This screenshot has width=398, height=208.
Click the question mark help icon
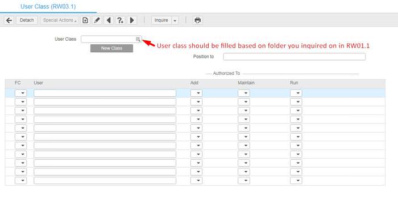(120, 20)
